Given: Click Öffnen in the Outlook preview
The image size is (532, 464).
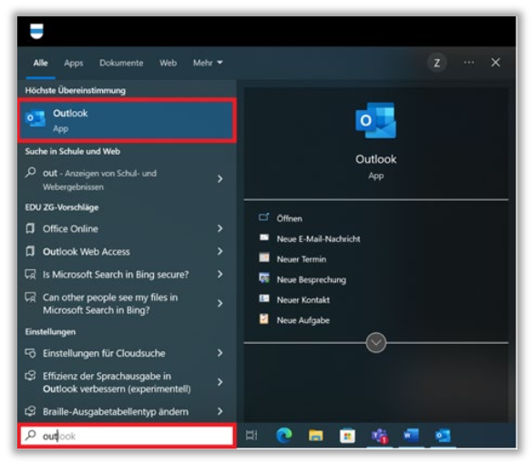Looking at the screenshot, I should (290, 218).
